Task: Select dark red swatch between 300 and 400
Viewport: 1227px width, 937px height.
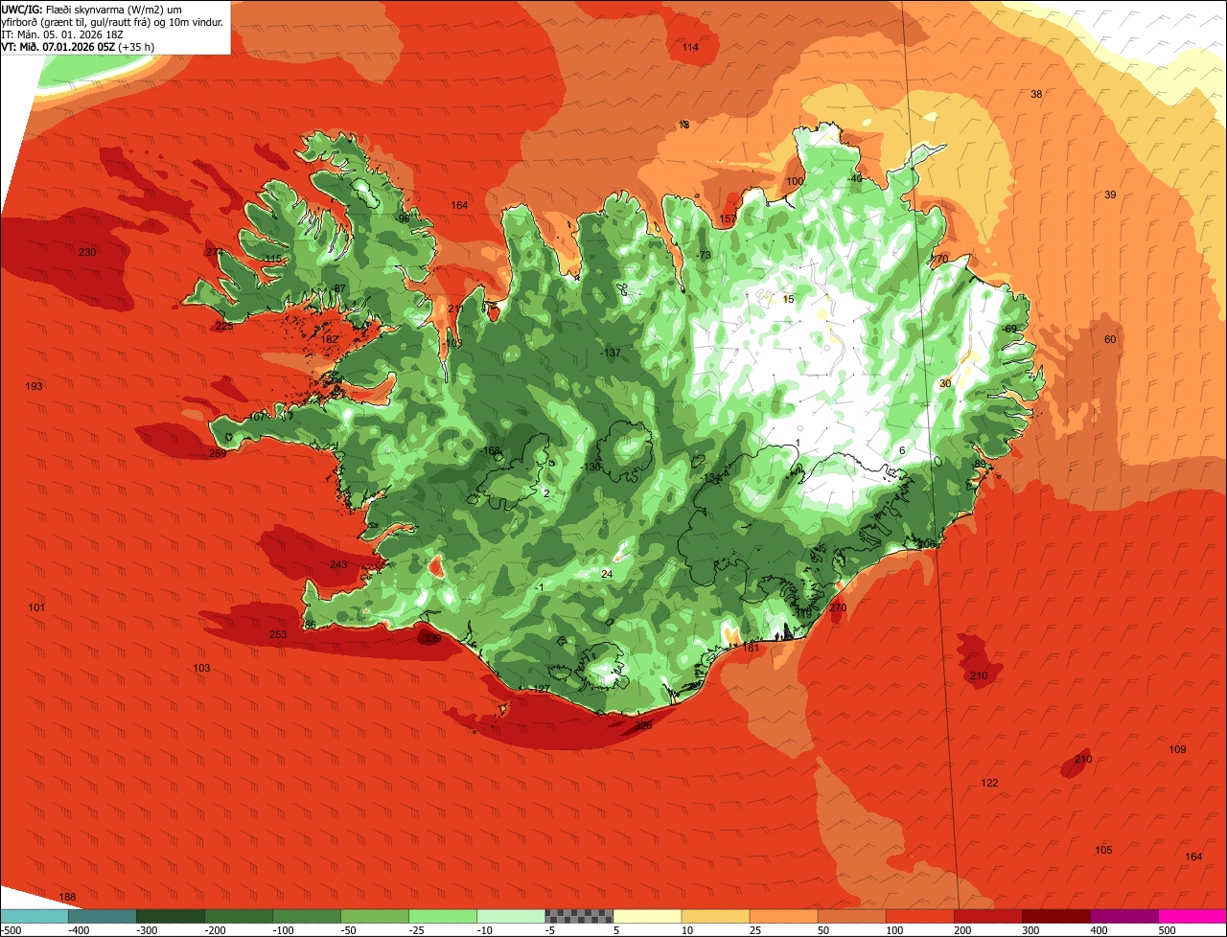Action: coord(1055,915)
